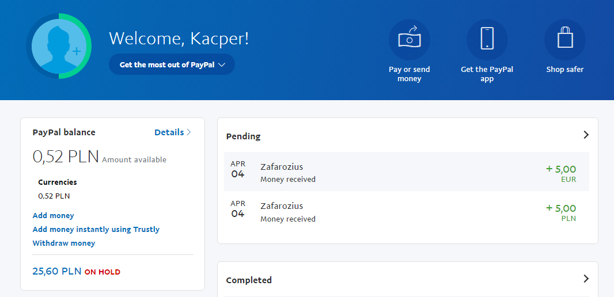
Task: Click the Add money link
Action: pos(53,216)
